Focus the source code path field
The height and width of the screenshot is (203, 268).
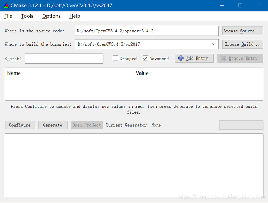pyautogui.click(x=147, y=31)
